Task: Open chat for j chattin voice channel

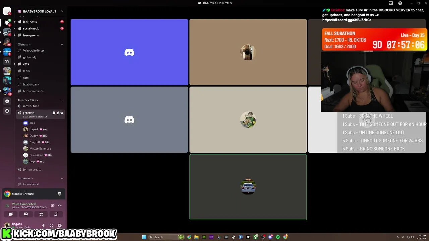Action: [x=54, y=113]
